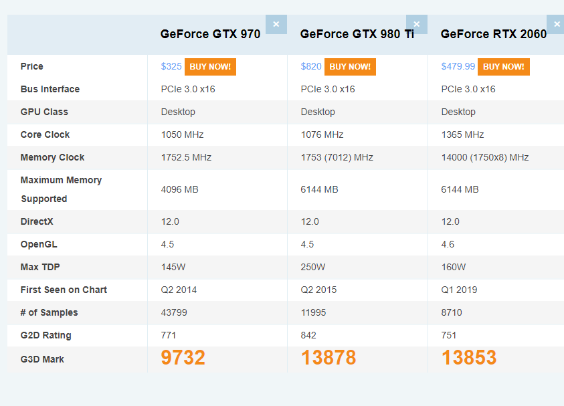Screen dimensions: 564x406
Task: Click the 13853 G3D Mark score
Action: coord(469,358)
